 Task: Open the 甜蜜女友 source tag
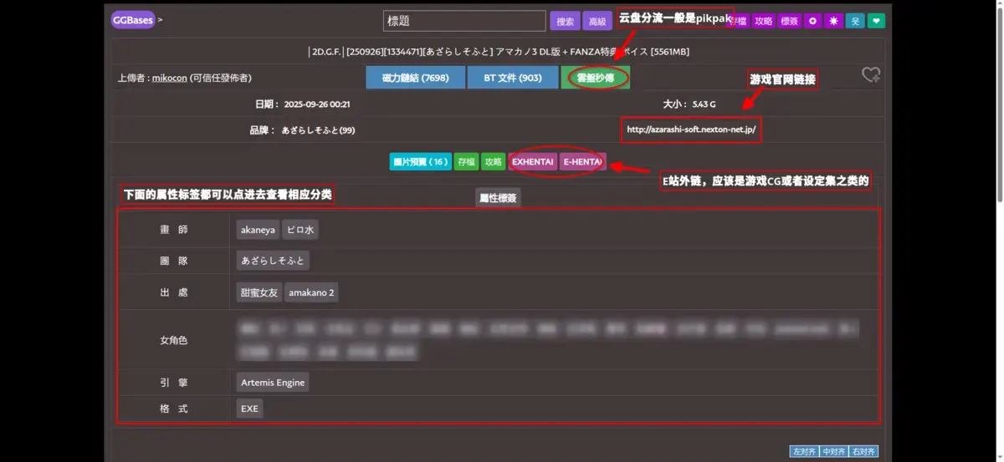point(259,292)
